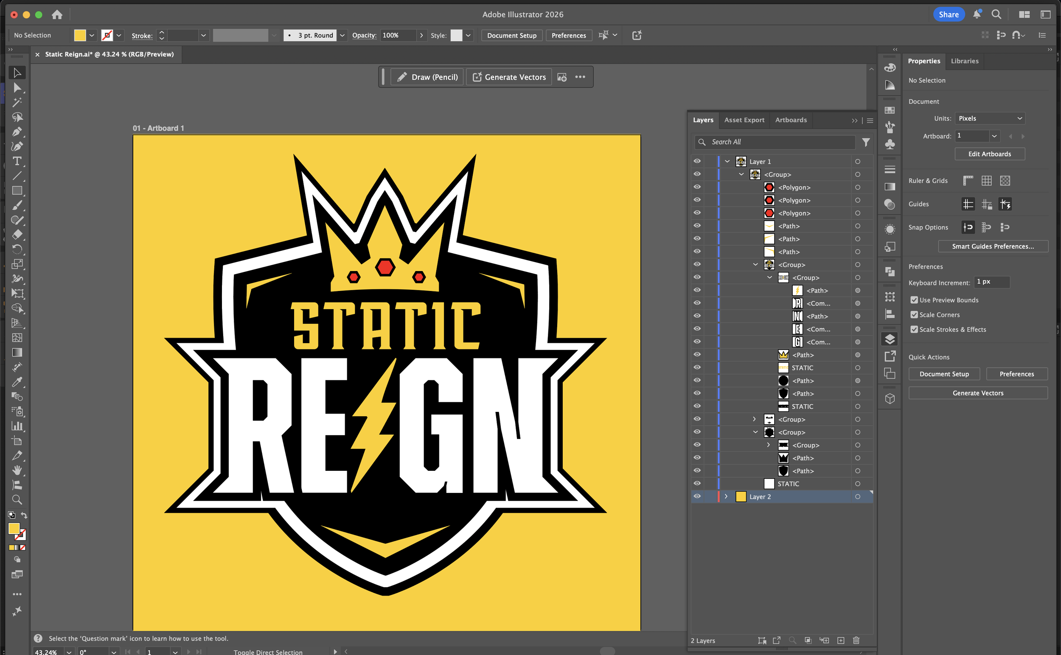The height and width of the screenshot is (655, 1061).
Task: Toggle visibility of first Polygon sublayer
Action: pyautogui.click(x=697, y=187)
